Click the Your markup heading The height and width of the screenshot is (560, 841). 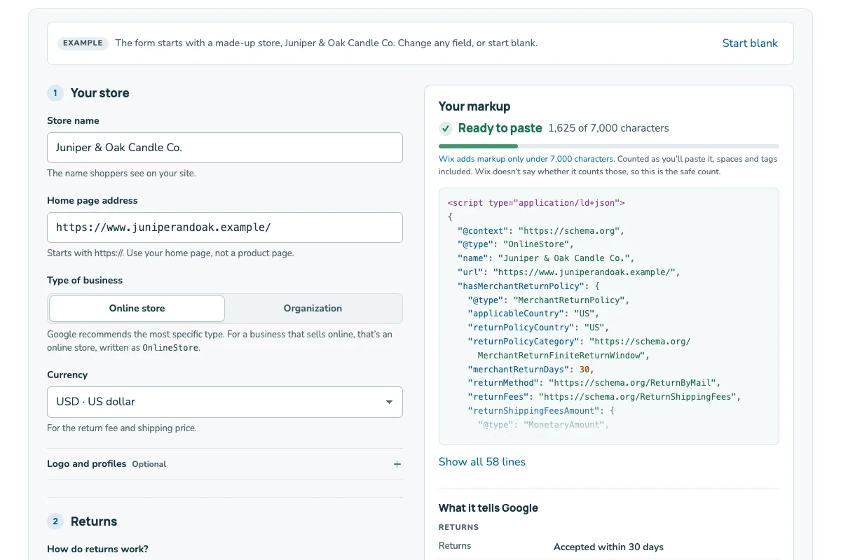(x=474, y=106)
